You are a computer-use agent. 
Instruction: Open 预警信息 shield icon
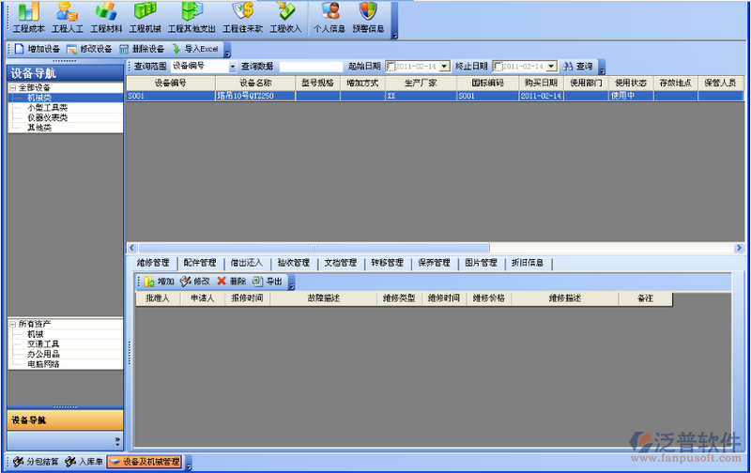click(x=368, y=18)
